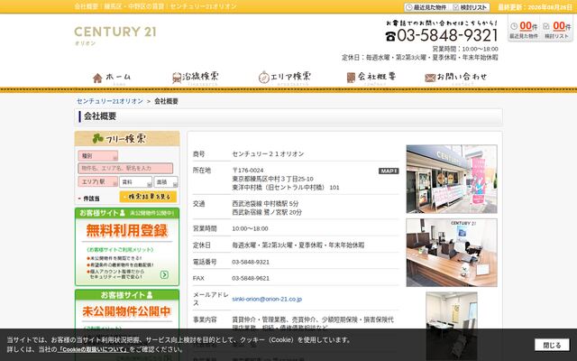This screenshot has height=361, width=577.
Task: Click the 西武池袋線 中村橋駅 5分 text
Action: (265, 203)
